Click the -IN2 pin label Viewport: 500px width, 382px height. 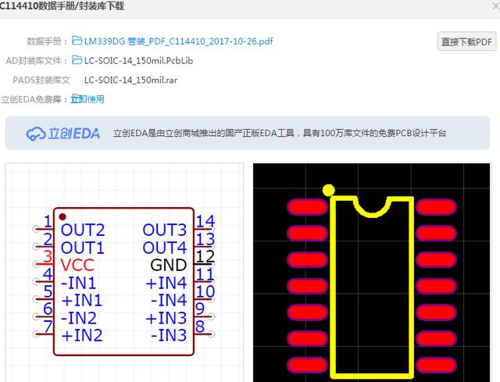pos(78,318)
